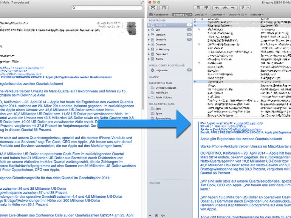Expand the Archiv mailbox triangle

pyautogui.click(x=149, y=59)
